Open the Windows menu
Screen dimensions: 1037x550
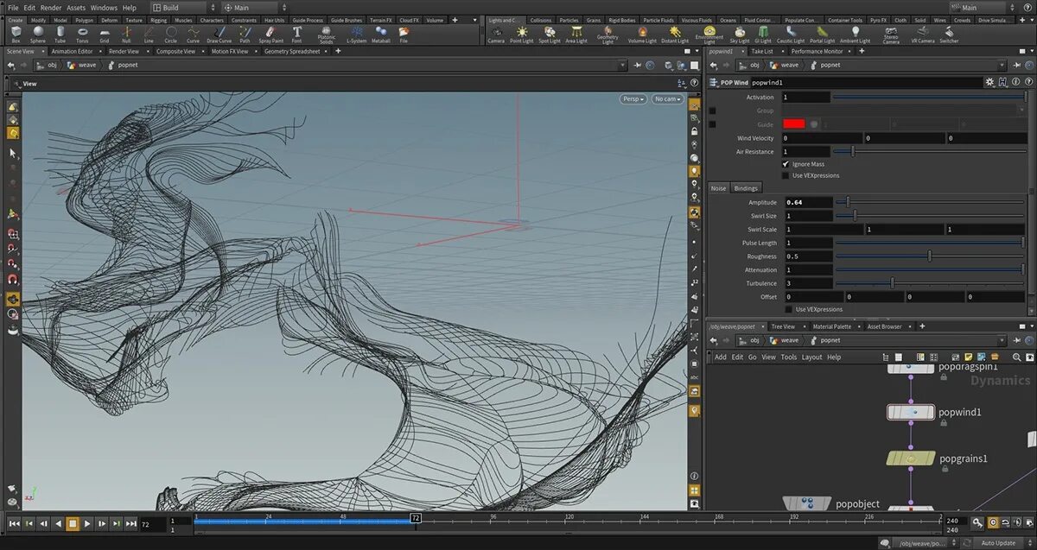104,8
